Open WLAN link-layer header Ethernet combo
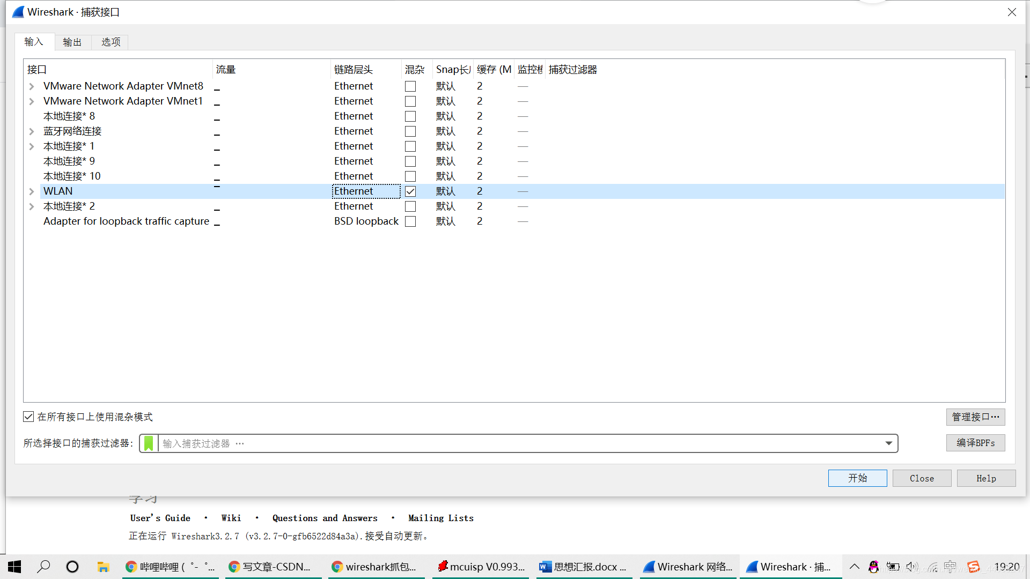Image resolution: width=1030 pixels, height=579 pixels. tap(366, 191)
